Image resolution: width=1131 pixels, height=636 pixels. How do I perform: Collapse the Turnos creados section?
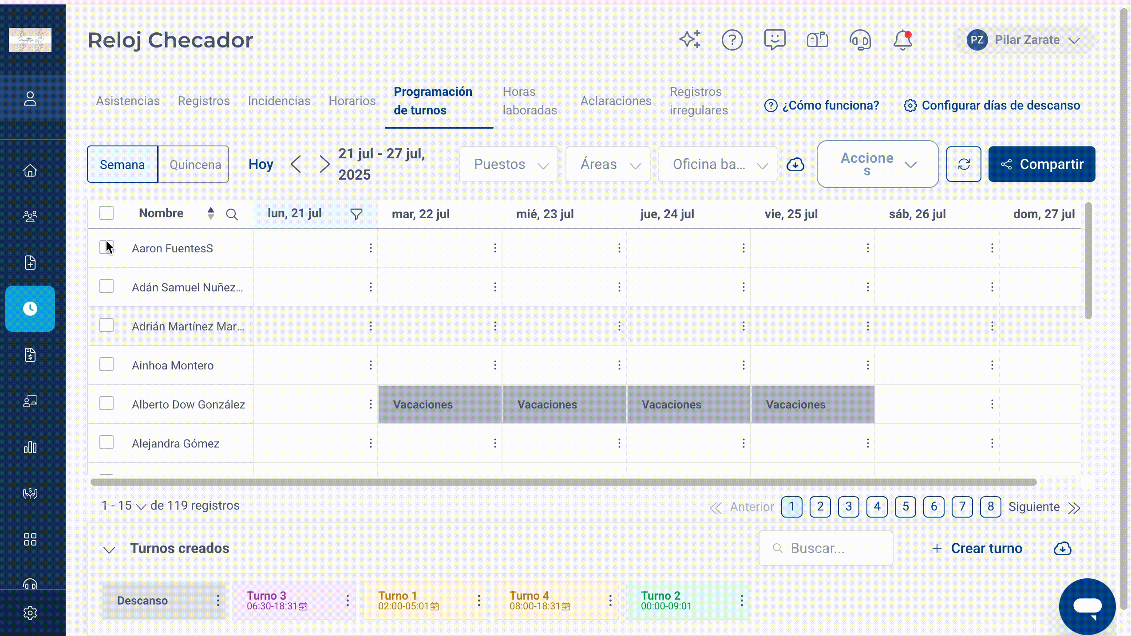coord(109,550)
